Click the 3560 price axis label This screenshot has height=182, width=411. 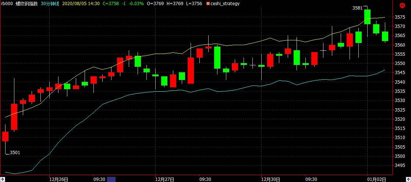[400, 45]
